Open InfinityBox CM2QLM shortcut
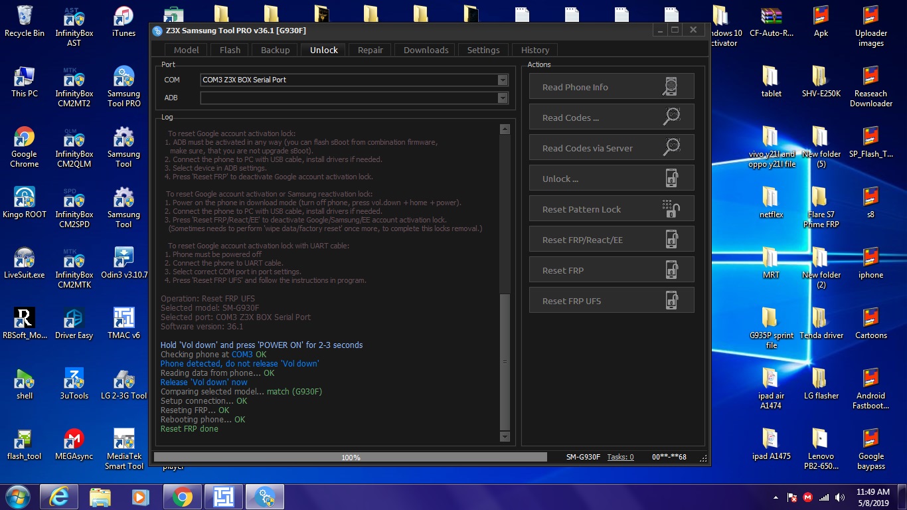 (x=74, y=147)
